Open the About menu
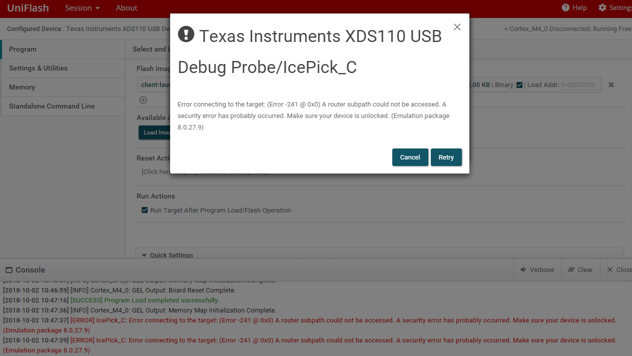This screenshot has width=632, height=356. click(126, 7)
